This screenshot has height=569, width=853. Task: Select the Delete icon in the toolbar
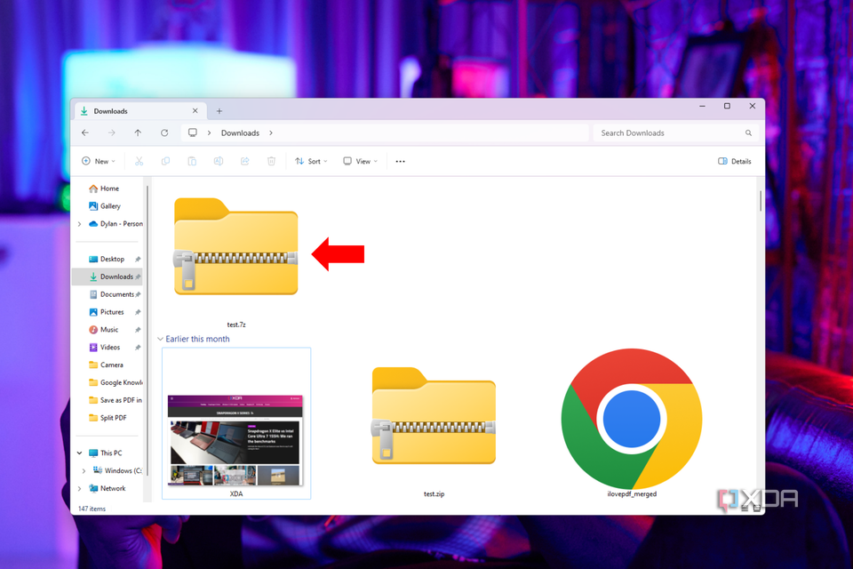pyautogui.click(x=271, y=161)
